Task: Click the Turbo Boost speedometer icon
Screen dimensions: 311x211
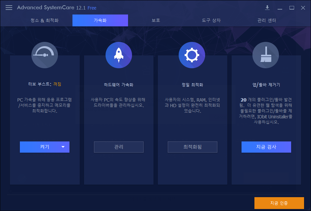Action: click(45, 55)
